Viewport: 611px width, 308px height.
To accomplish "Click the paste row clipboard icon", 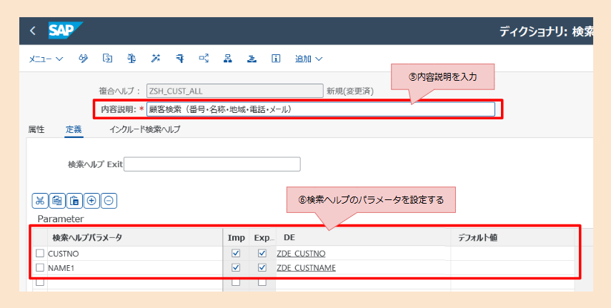I will coord(74,201).
